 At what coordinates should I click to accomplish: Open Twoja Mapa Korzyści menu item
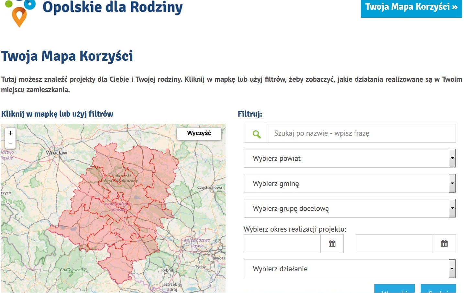411,7
